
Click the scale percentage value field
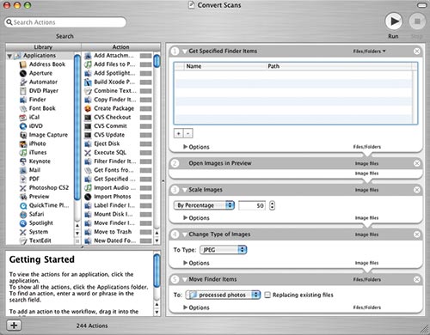252,205
